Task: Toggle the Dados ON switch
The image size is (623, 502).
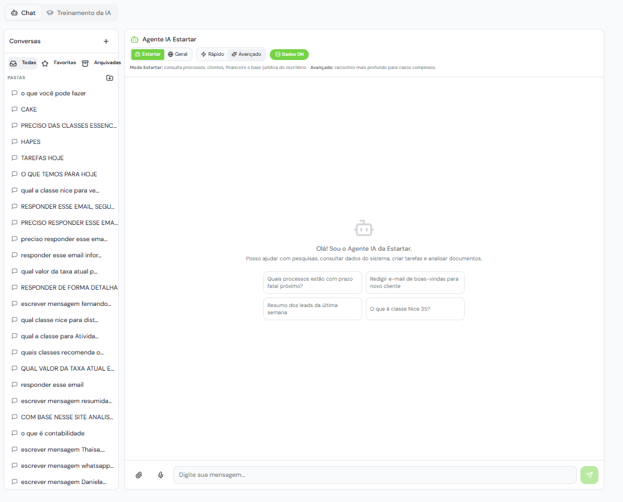Action: click(289, 55)
